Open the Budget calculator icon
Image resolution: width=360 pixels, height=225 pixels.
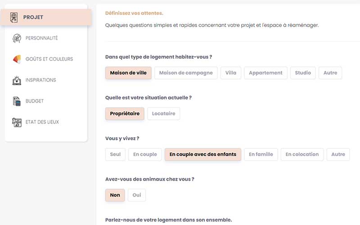point(17,101)
